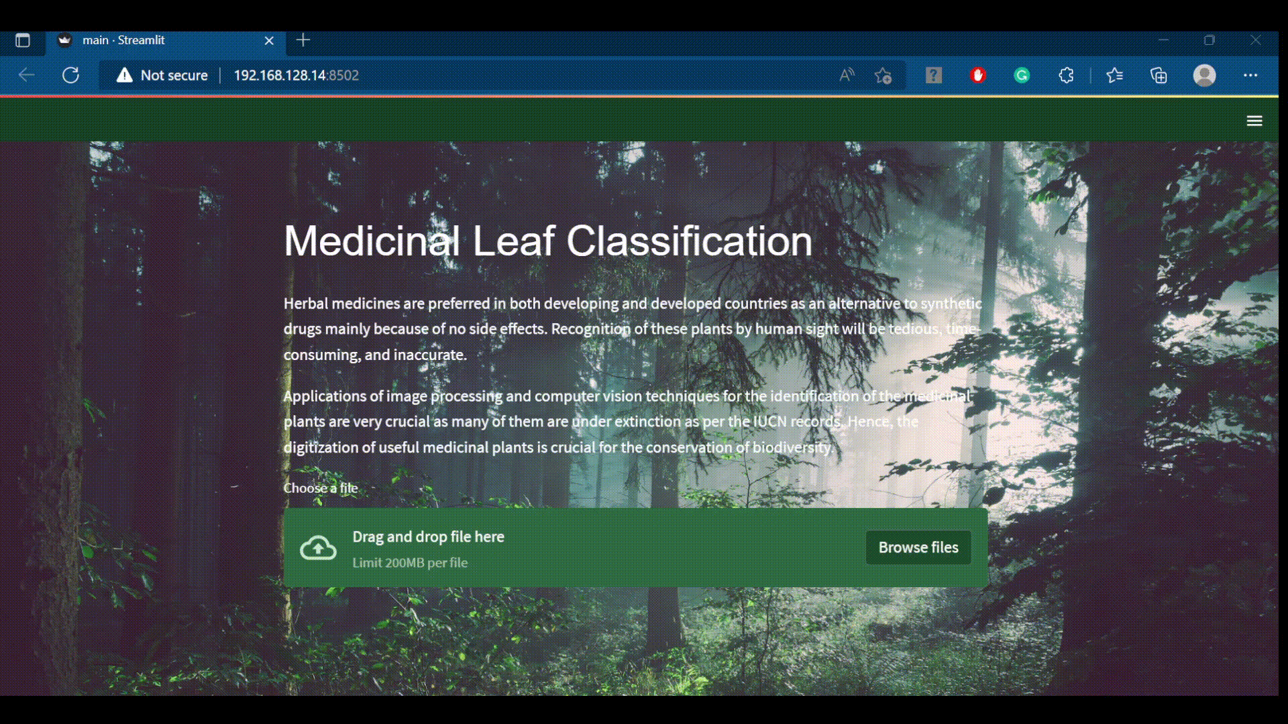Add this page to favorites
Image resolution: width=1288 pixels, height=724 pixels.
coord(883,75)
